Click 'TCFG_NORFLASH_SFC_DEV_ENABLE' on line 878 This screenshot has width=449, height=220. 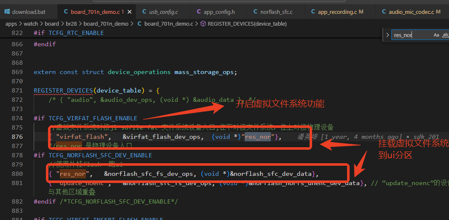coord(100,155)
